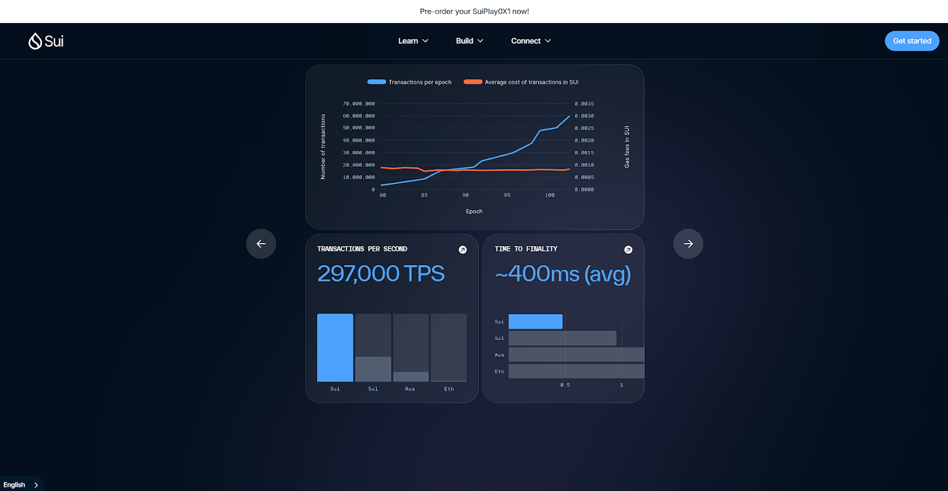The image size is (948, 491).
Task: Open Time To Finality link arrow icon
Action: click(628, 250)
